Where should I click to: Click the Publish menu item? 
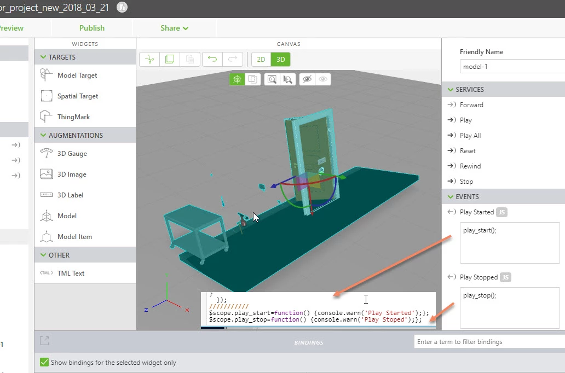click(92, 28)
